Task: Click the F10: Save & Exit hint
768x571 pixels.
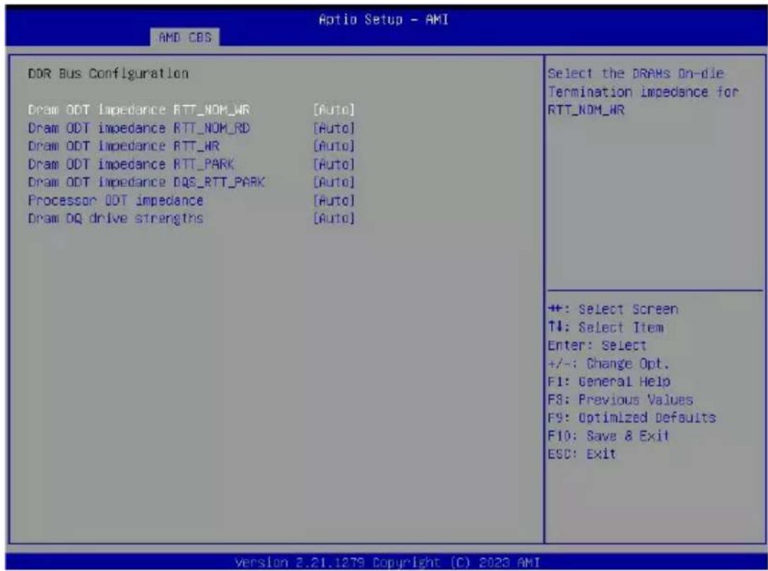Action: [x=608, y=436]
